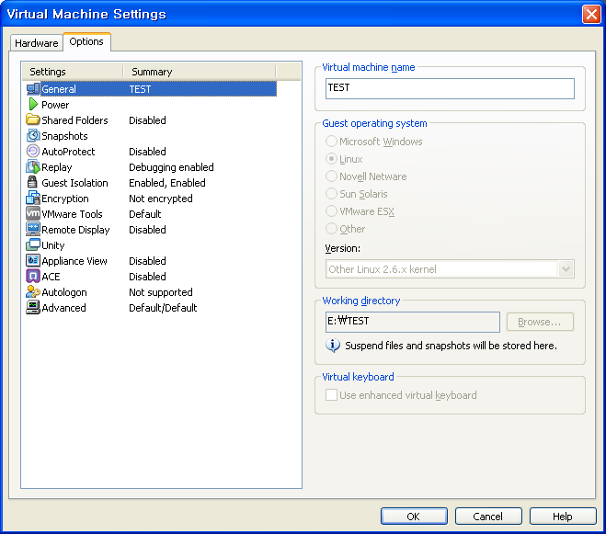Click the Advanced computer icon

[x=33, y=308]
